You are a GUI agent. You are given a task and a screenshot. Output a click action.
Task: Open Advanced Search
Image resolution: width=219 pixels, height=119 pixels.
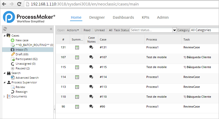[x=27, y=78]
